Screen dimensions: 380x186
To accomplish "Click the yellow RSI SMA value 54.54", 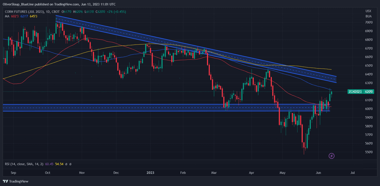I will pos(59,164).
